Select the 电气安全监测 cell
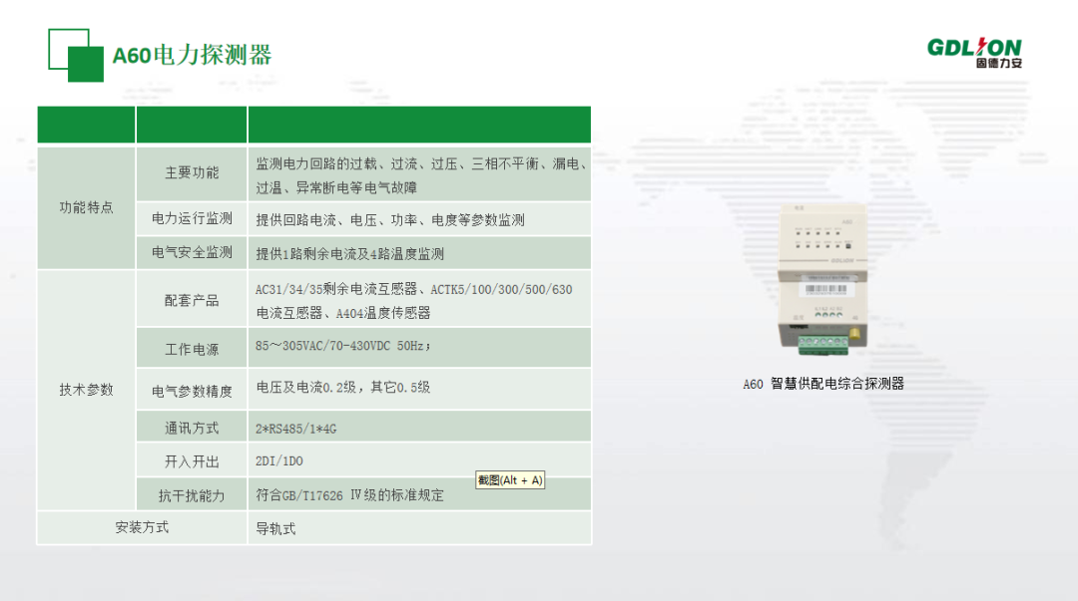Viewport: 1078px width, 601px height. [192, 252]
